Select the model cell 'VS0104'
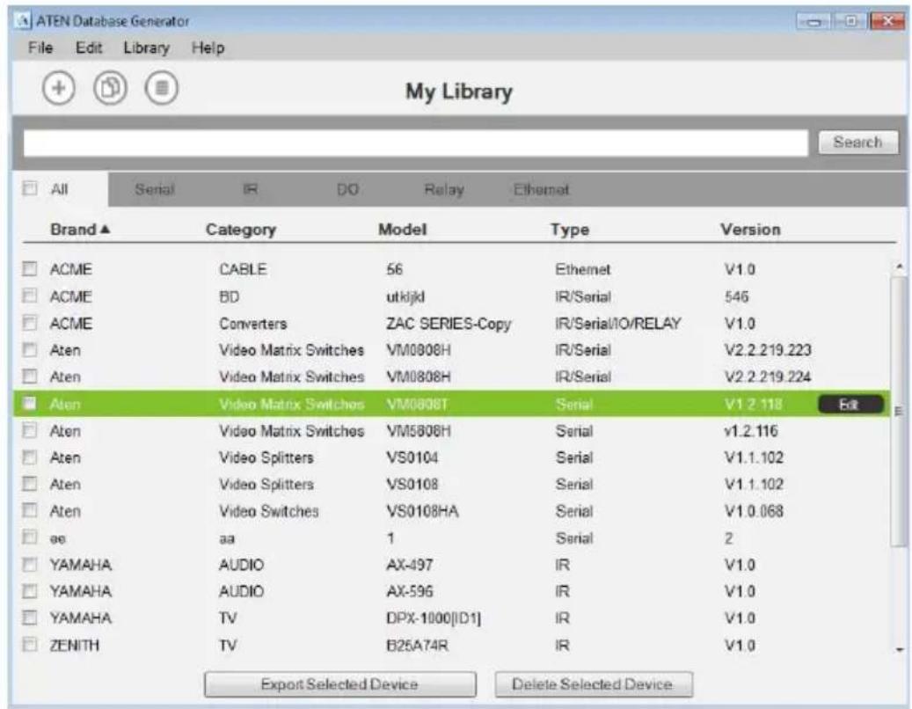Viewport: 912px width, 709px height. (x=412, y=457)
